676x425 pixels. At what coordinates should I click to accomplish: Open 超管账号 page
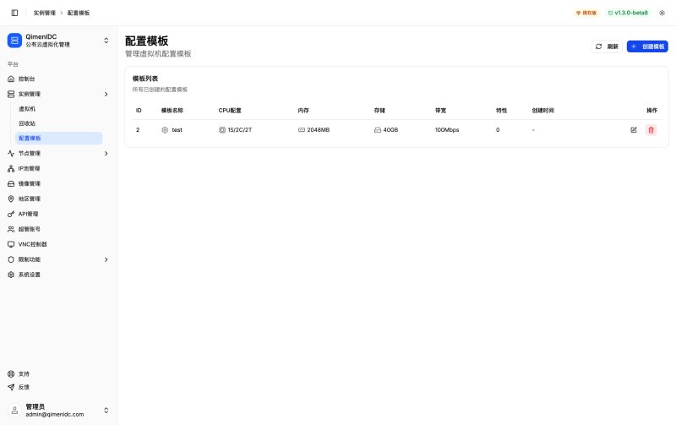[x=57, y=229]
